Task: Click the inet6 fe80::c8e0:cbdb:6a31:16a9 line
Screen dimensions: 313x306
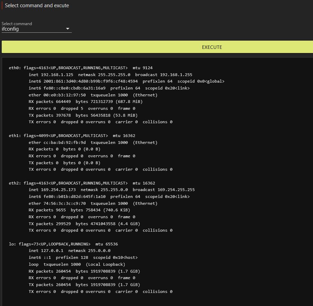Action: point(109,88)
